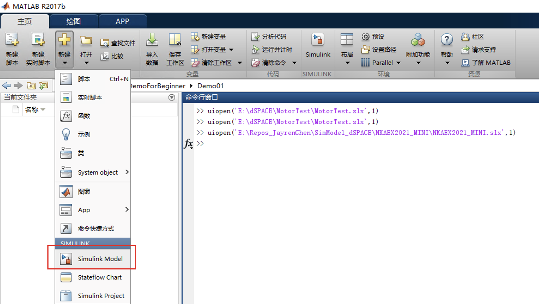
Task: Expand the 清除命令 dropdown arrow
Action: coord(294,63)
